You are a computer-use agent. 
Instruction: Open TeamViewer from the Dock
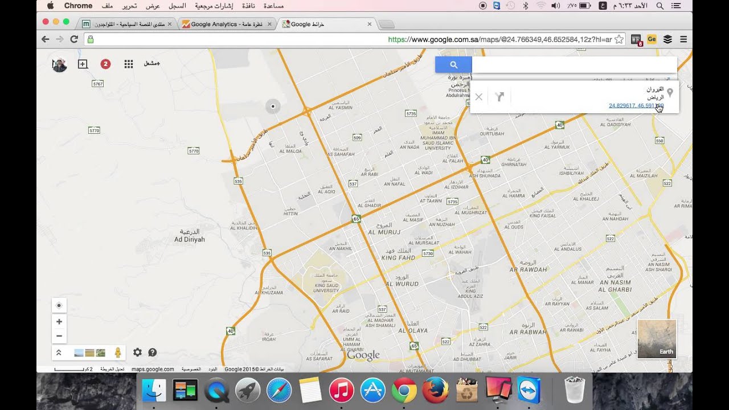(530, 391)
